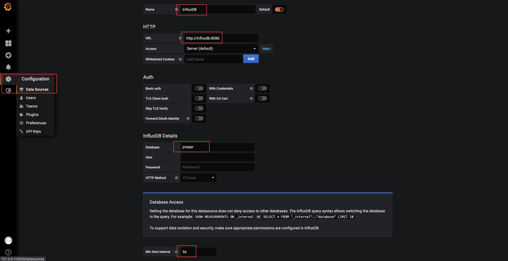Select API Keys in Configuration menu
508x261 pixels.
[x=35, y=131]
